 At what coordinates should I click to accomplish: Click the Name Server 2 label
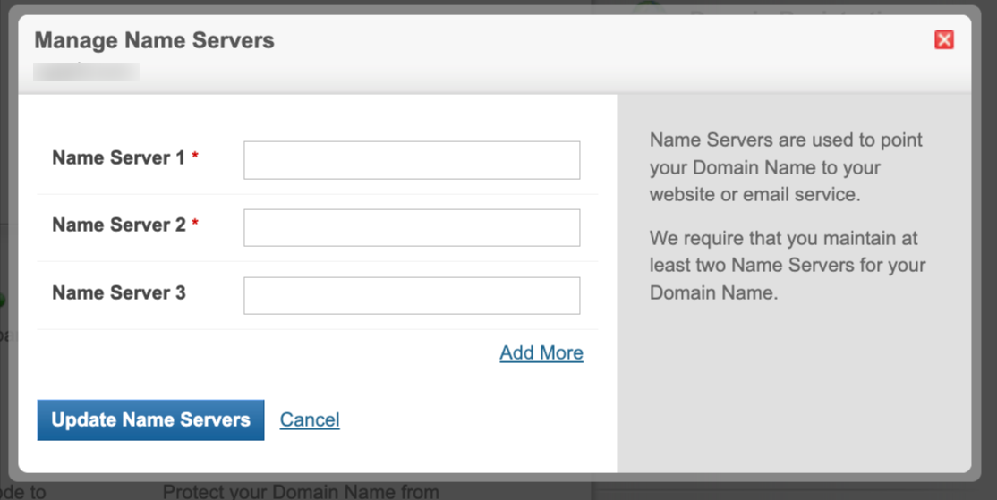click(118, 225)
